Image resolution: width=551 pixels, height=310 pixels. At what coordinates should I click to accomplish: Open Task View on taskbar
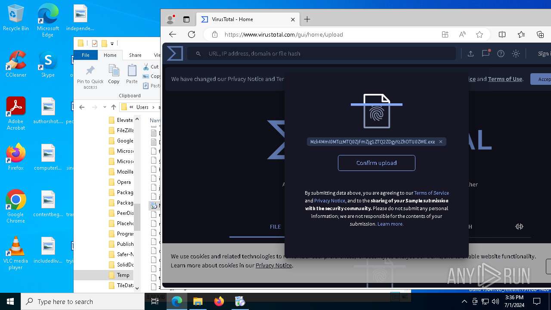pyautogui.click(x=155, y=301)
